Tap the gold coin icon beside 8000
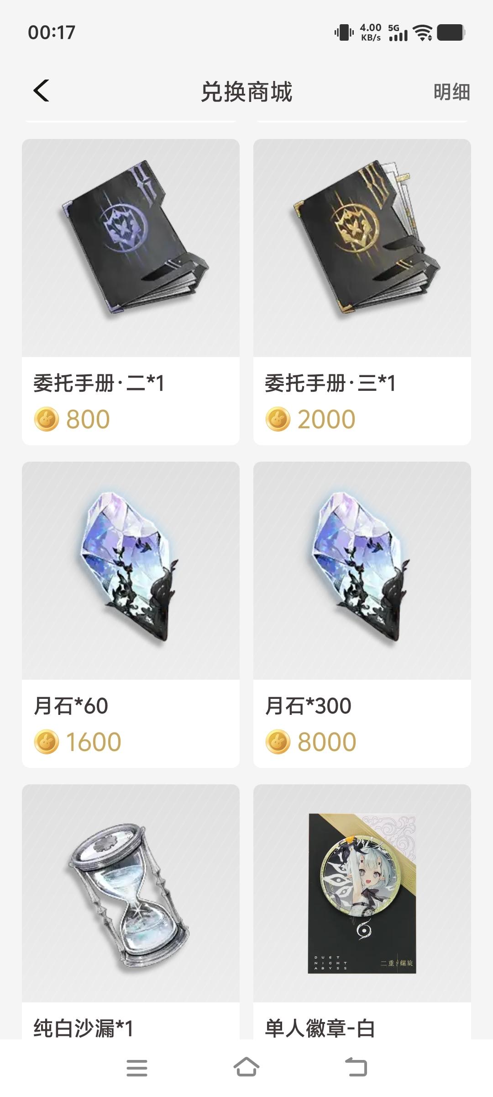This screenshot has height=1097, width=493. coord(278,741)
